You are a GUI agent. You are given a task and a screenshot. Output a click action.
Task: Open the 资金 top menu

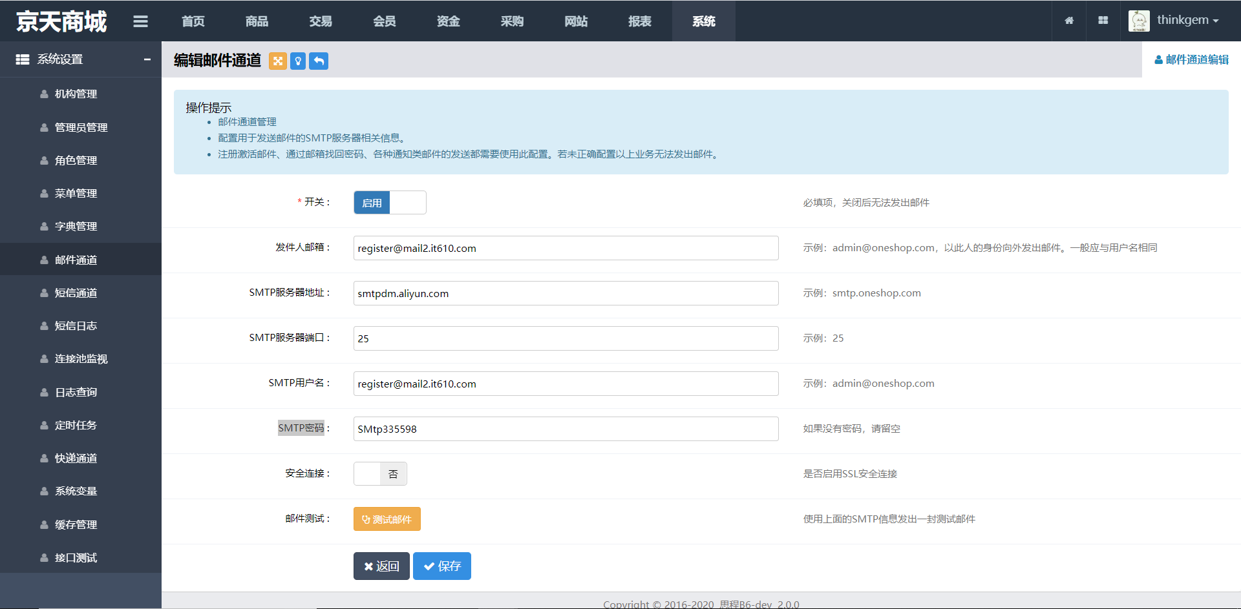click(x=449, y=21)
